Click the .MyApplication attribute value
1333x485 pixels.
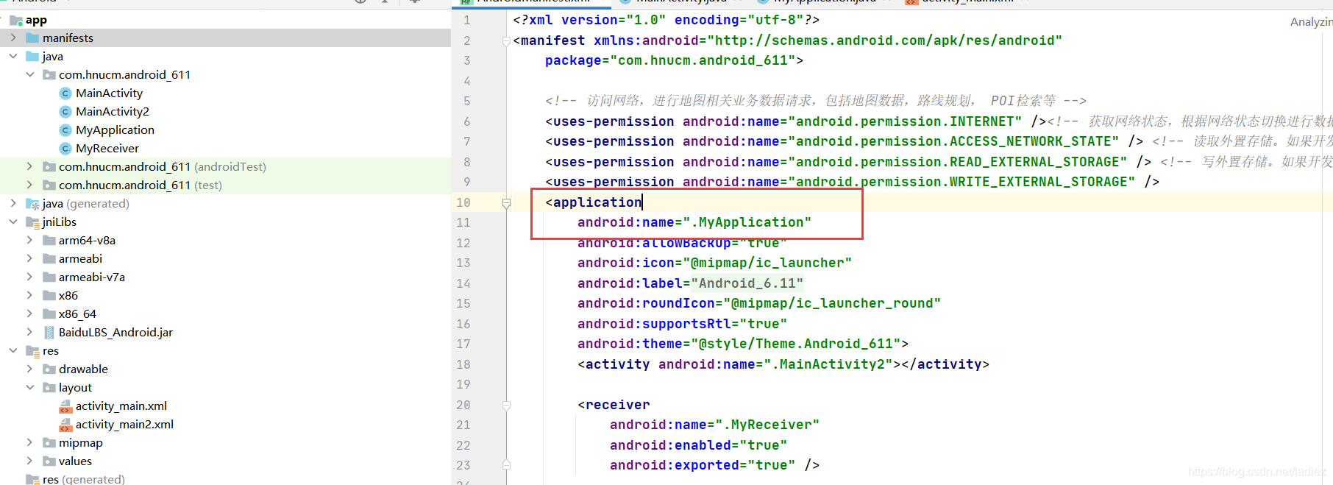point(747,222)
